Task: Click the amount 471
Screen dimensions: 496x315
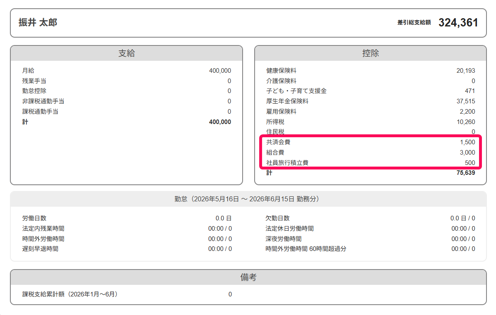Action: point(470,91)
